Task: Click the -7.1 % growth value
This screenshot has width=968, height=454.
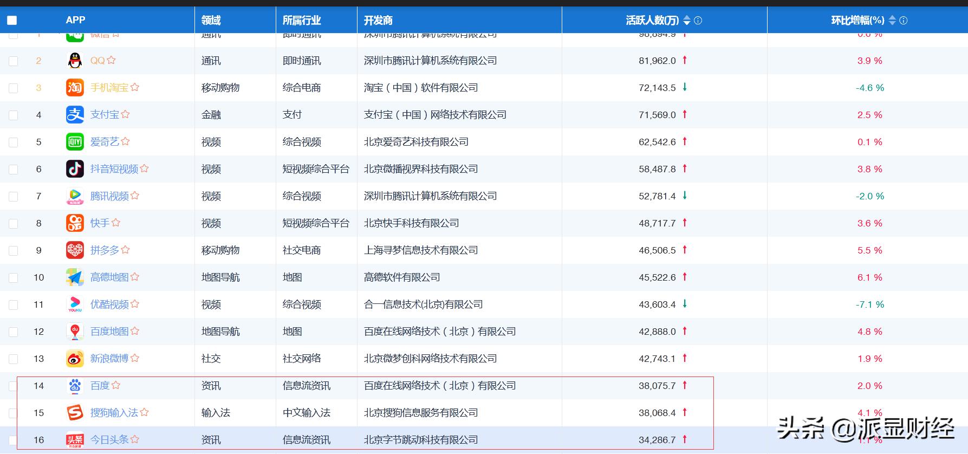Action: pos(870,304)
